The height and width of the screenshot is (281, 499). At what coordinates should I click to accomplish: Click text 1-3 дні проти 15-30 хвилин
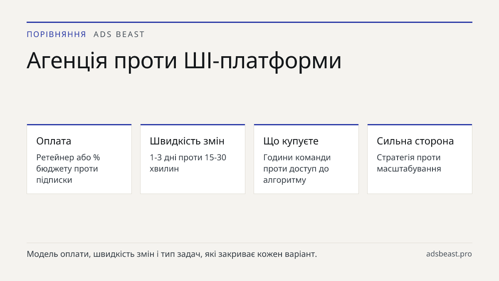tap(188, 163)
